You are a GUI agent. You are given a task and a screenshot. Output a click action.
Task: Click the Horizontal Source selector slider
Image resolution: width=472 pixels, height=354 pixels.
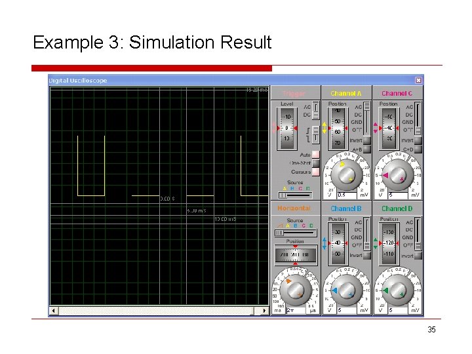pyautogui.click(x=296, y=233)
